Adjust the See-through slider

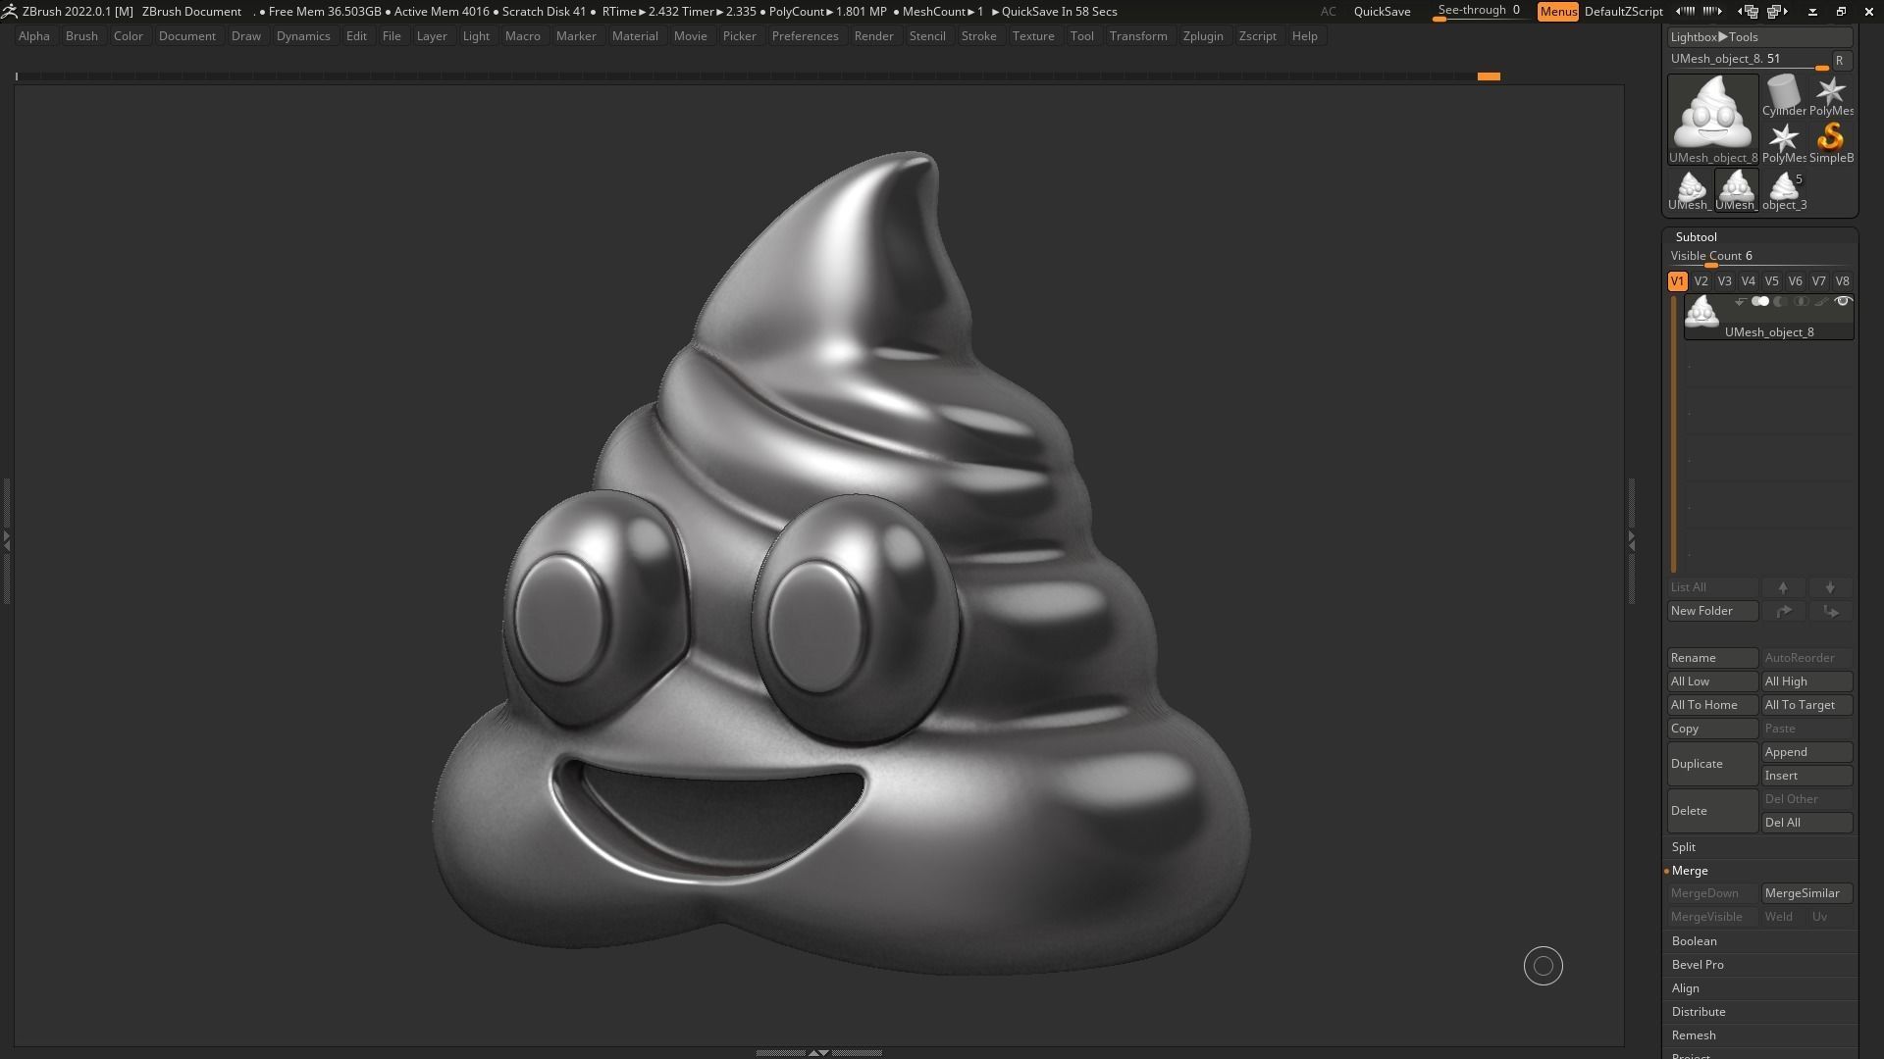pos(1479,12)
